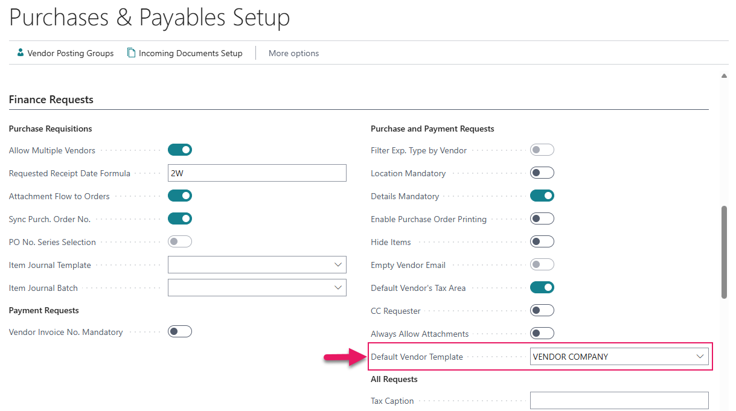The image size is (736, 411).
Task: Enable CC Requester switch
Action: click(542, 310)
